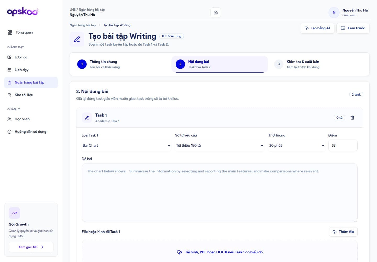Open Ngân hàng bài tập in the sidebar
The height and width of the screenshot is (262, 377).
coord(31,83)
